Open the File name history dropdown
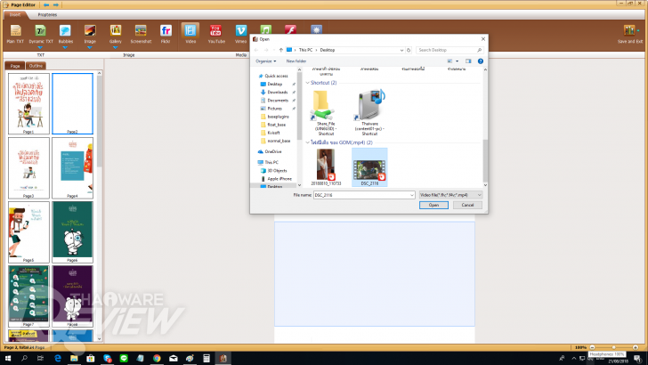Screen dimensions: 648x365 pyautogui.click(x=411, y=195)
